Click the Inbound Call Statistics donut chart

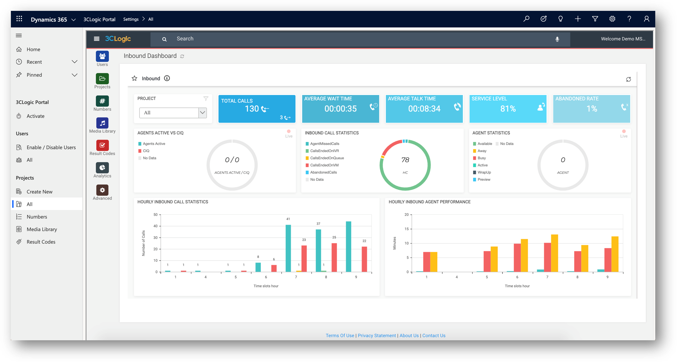(405, 165)
